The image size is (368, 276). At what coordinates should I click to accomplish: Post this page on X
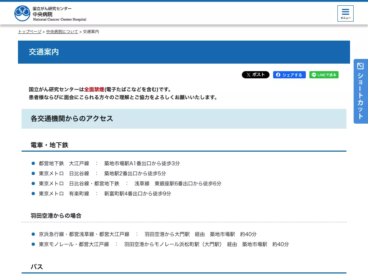click(x=256, y=75)
